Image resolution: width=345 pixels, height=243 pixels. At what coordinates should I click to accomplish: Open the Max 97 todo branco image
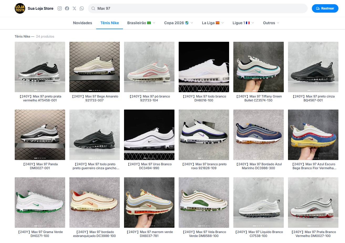(x=204, y=67)
